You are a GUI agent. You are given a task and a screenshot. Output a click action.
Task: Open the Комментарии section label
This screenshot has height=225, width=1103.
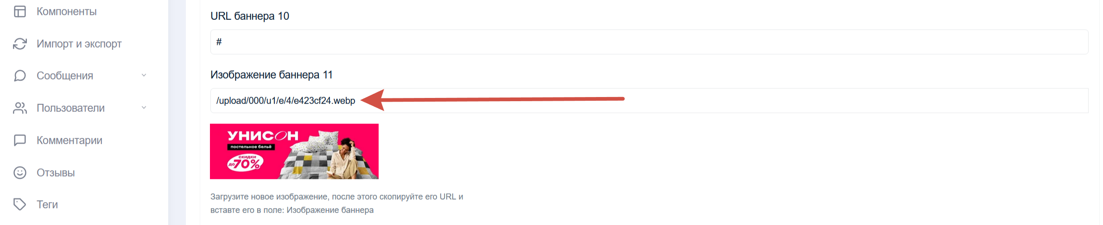[x=70, y=140]
